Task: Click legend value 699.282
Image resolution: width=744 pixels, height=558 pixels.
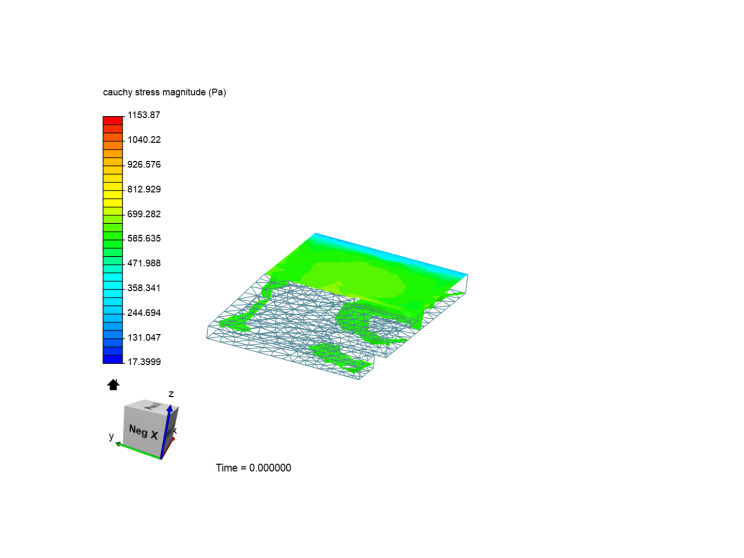Action: coord(144,214)
